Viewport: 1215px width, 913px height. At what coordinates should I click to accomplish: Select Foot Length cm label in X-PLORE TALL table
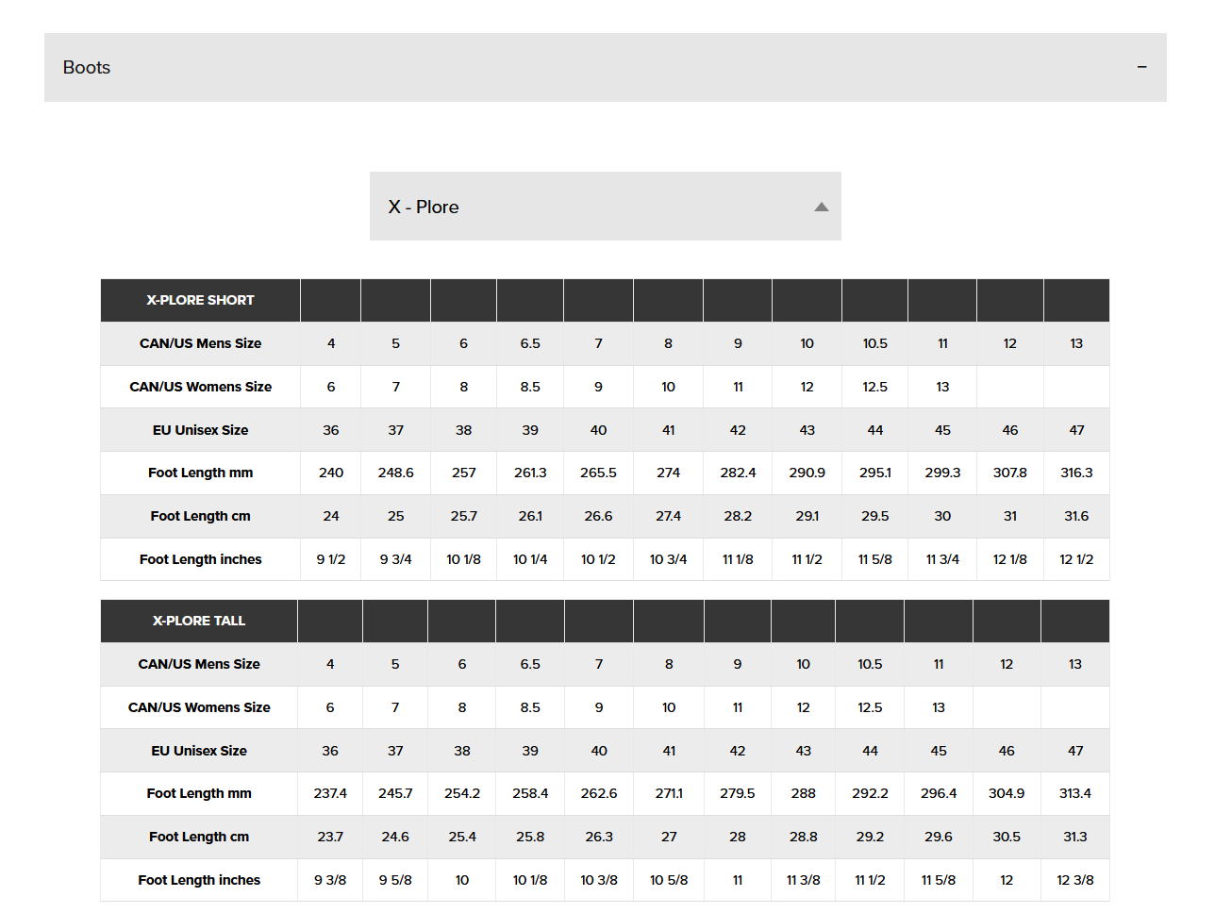pos(199,837)
